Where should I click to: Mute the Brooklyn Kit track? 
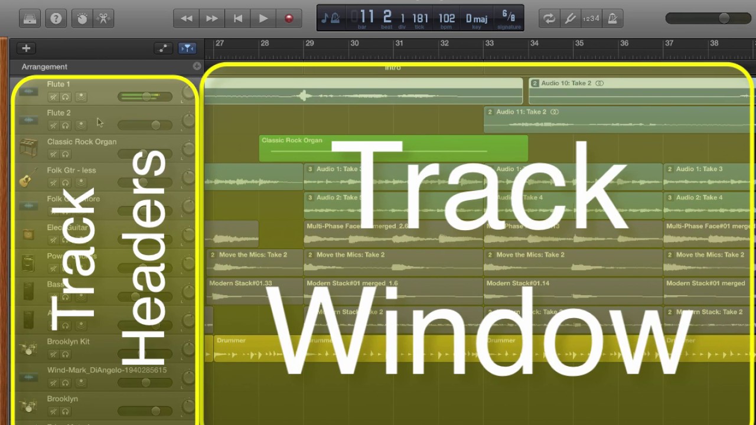[53, 354]
